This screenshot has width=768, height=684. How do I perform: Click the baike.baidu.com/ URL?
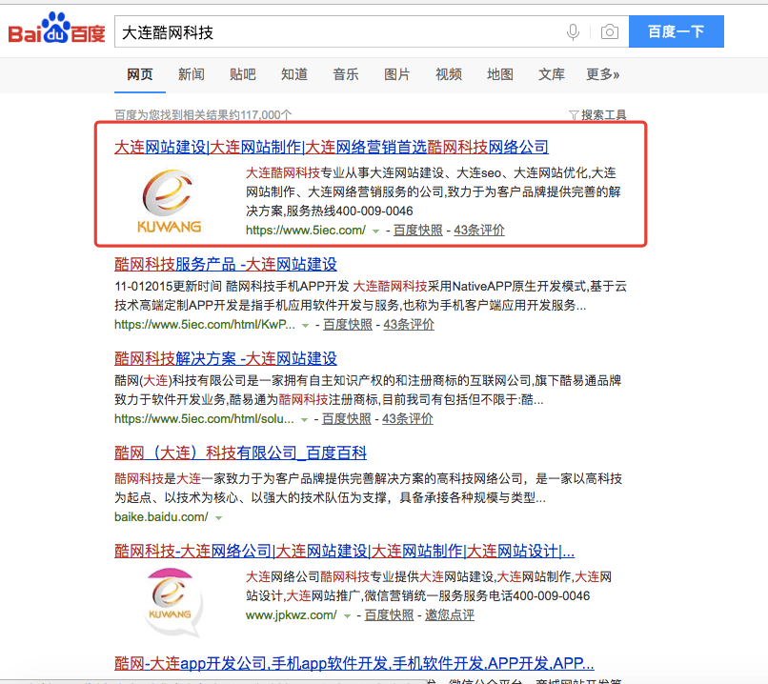161,517
